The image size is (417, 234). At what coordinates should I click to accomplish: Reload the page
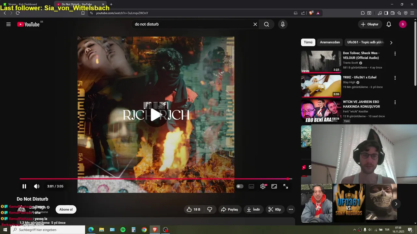[18, 13]
